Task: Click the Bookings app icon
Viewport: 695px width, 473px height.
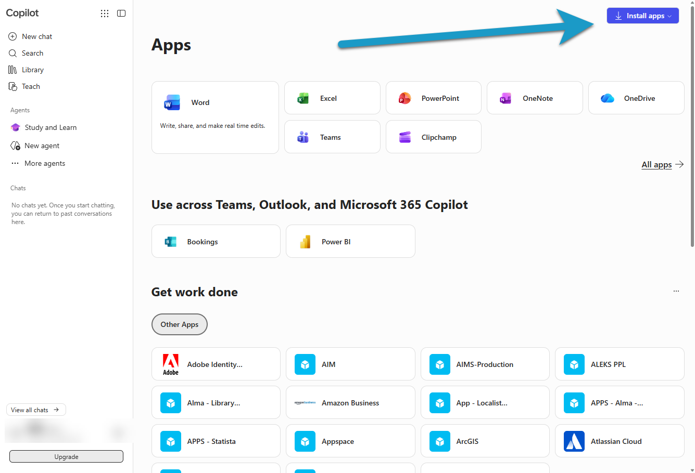Action: coord(170,241)
